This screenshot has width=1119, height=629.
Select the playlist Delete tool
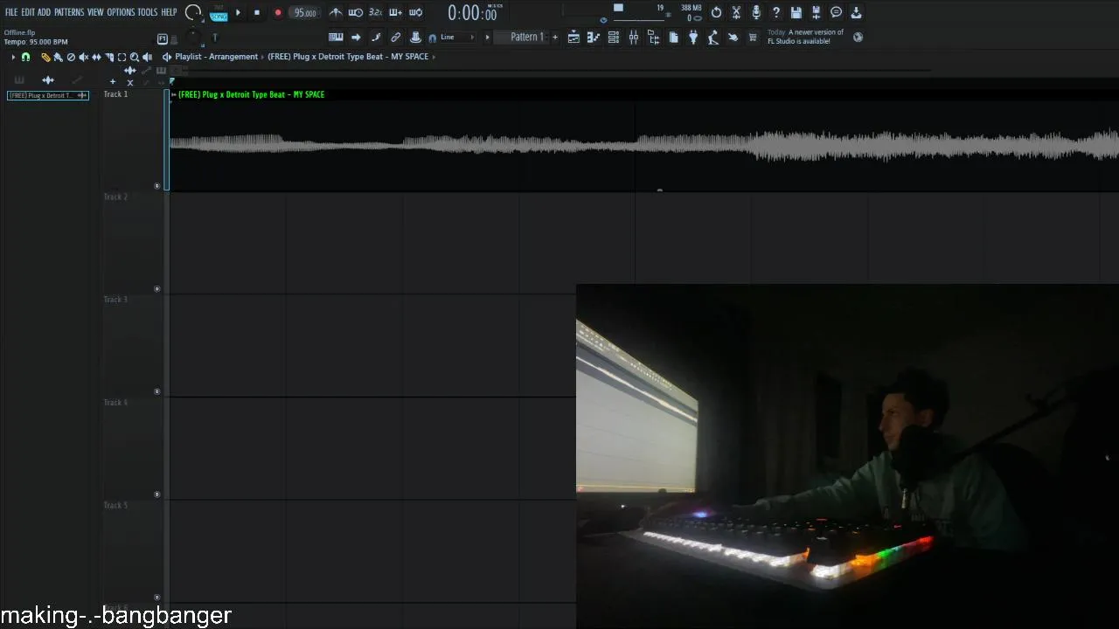pos(71,57)
